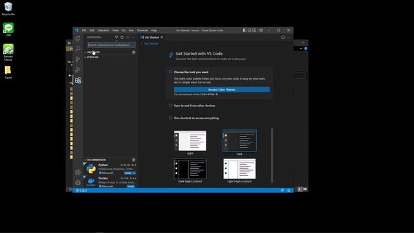
Task: Filter extensions with the funnel icon
Action: point(116,38)
